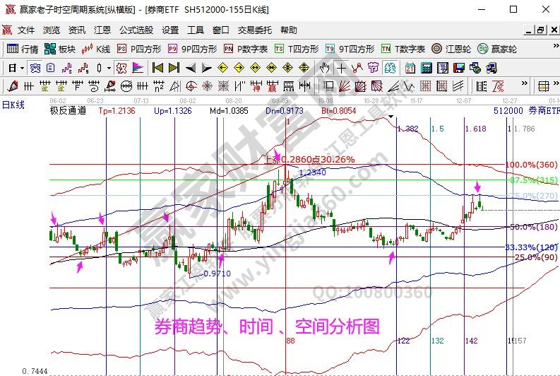Open the 板块 sector view
This screenshot has height=376, width=560.
point(60,49)
